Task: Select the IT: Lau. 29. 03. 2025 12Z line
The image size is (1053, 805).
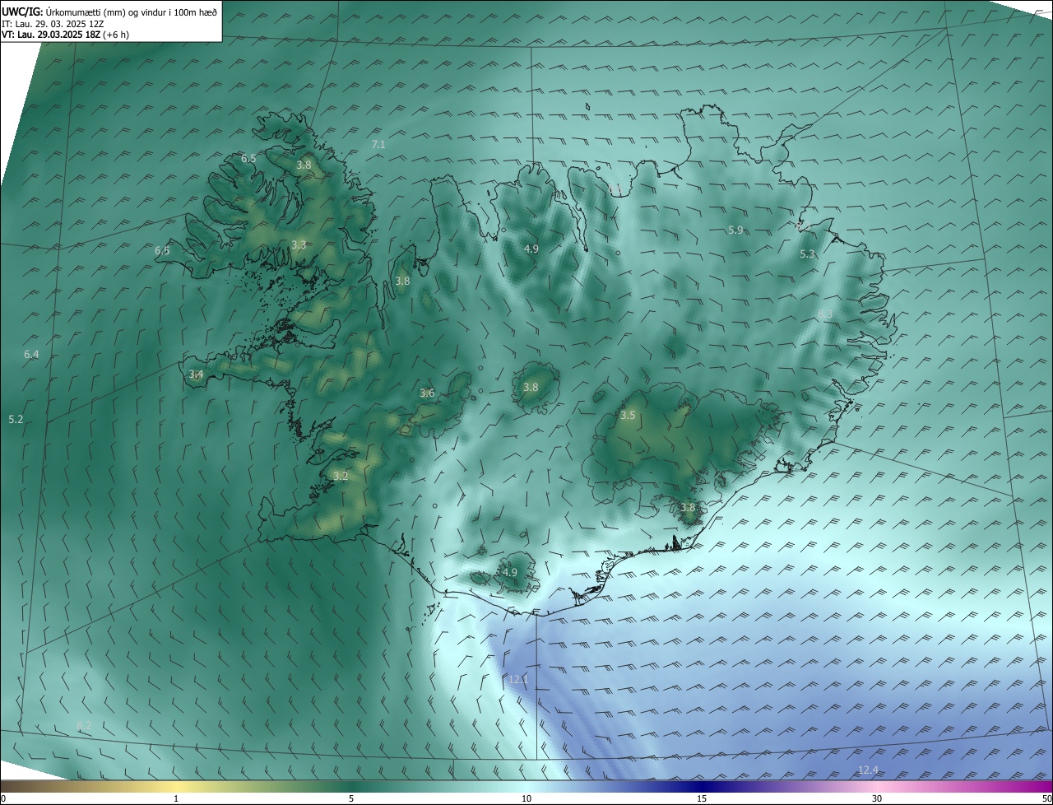Action: [54, 24]
